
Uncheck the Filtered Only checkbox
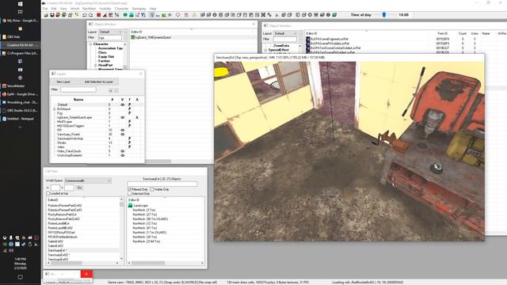click(130, 189)
